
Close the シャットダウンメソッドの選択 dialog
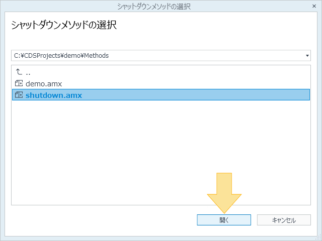pos(314,6)
